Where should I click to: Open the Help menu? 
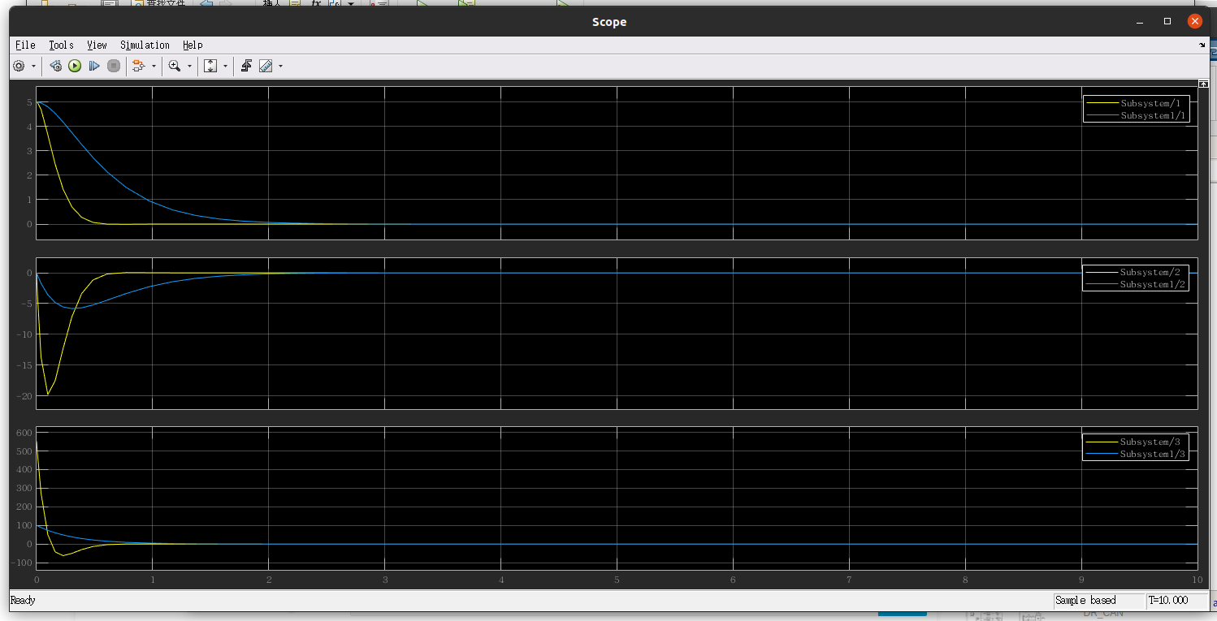(x=193, y=45)
